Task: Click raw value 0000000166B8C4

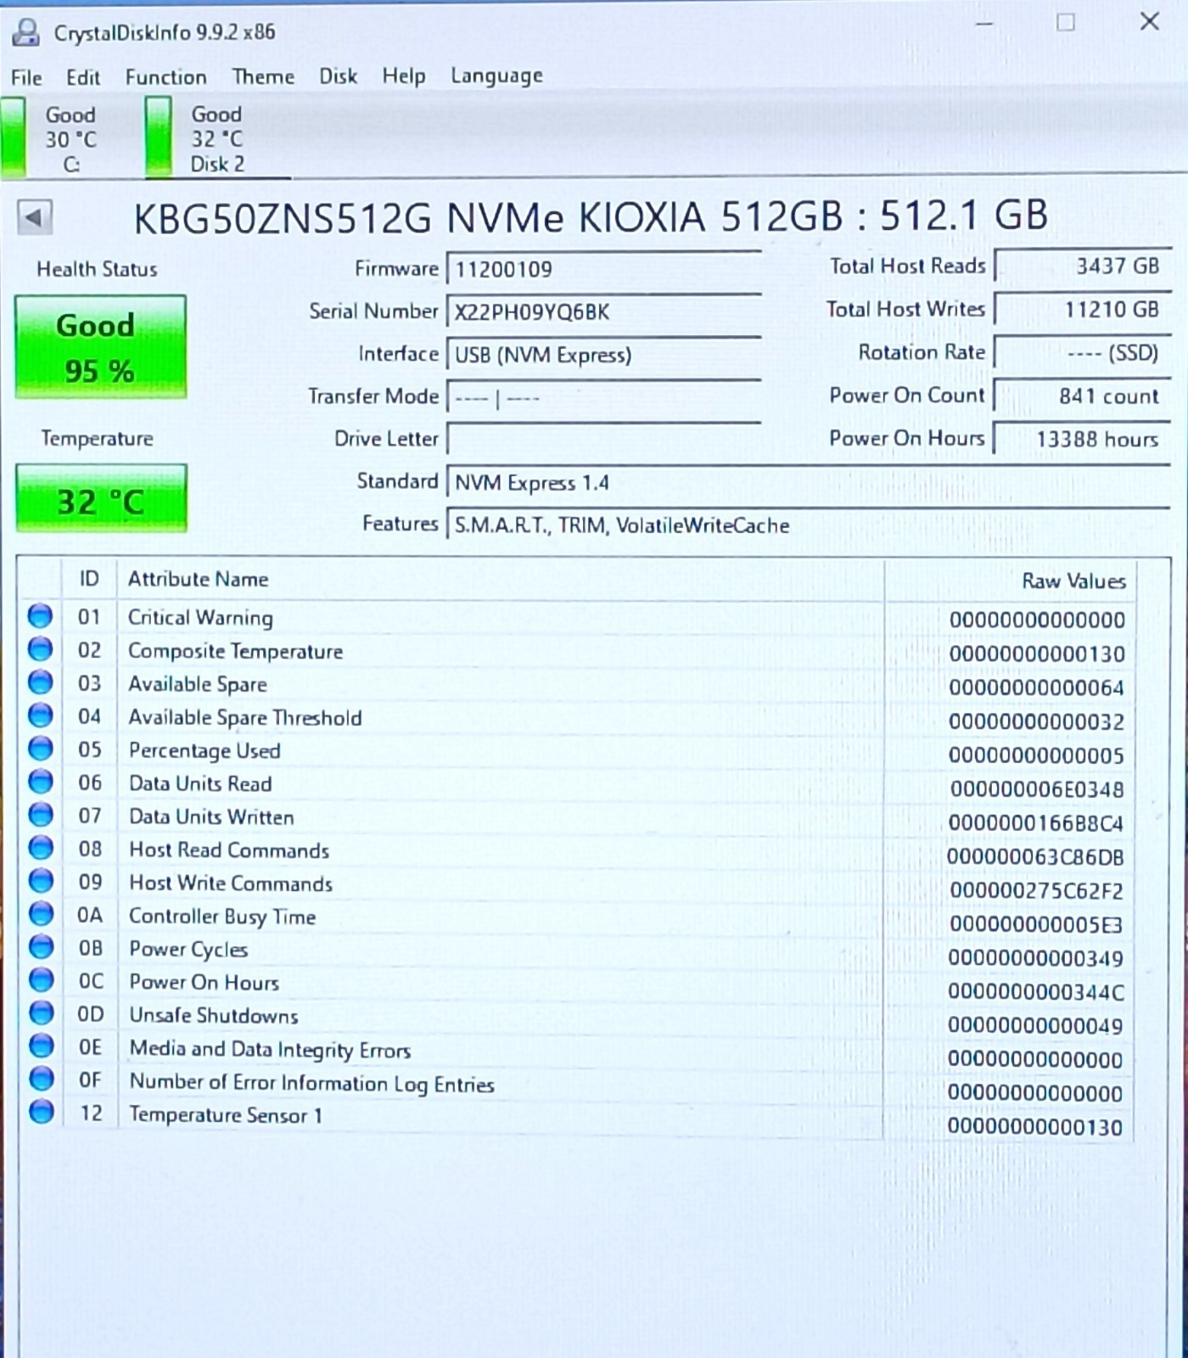Action: (1036, 823)
